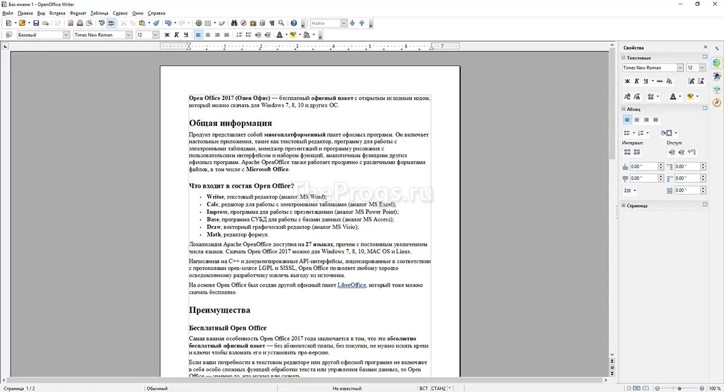
Task: Click the zoom slider in status bar
Action: [679, 388]
